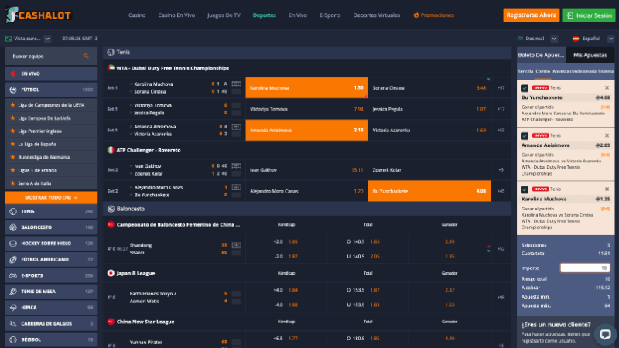Open China New Star League link
The height and width of the screenshot is (348, 619).
click(x=145, y=322)
